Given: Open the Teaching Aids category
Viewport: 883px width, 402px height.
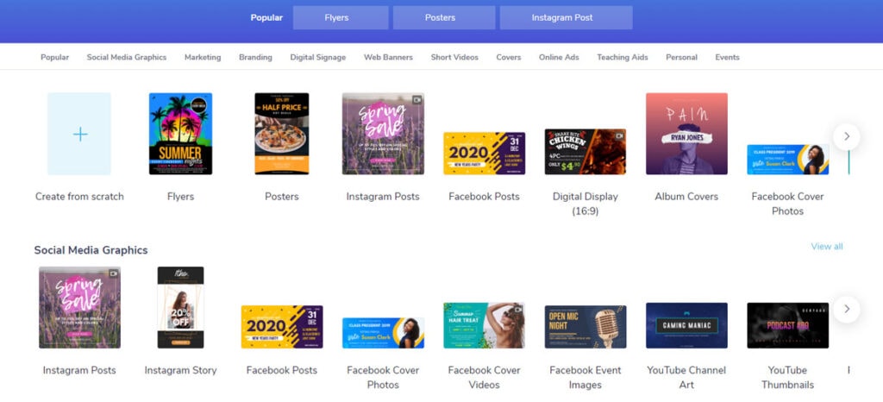Looking at the screenshot, I should tap(623, 58).
